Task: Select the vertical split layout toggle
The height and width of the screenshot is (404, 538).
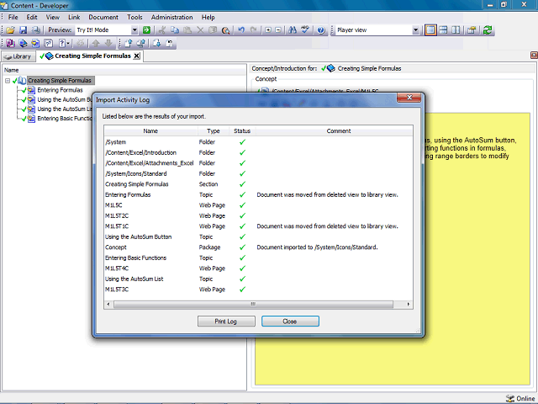Action: (456, 30)
